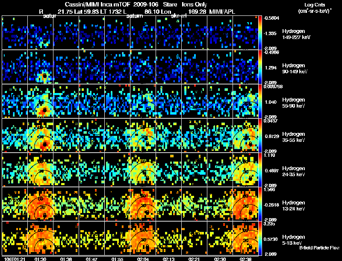Select the Hydrogen 149-227 keV image at 01:30
This screenshot has width=342, height=261.
pyautogui.click(x=41, y=33)
